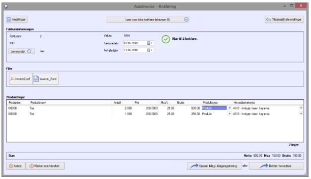Click the XML document icon of invoice_2.xml
The height and width of the screenshot is (179, 311).
point(36,79)
